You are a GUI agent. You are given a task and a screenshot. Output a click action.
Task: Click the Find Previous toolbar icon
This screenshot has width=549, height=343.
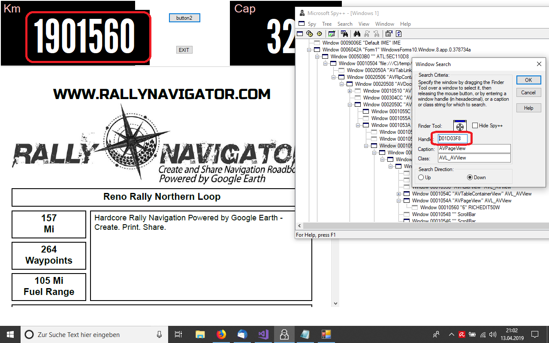pos(377,33)
